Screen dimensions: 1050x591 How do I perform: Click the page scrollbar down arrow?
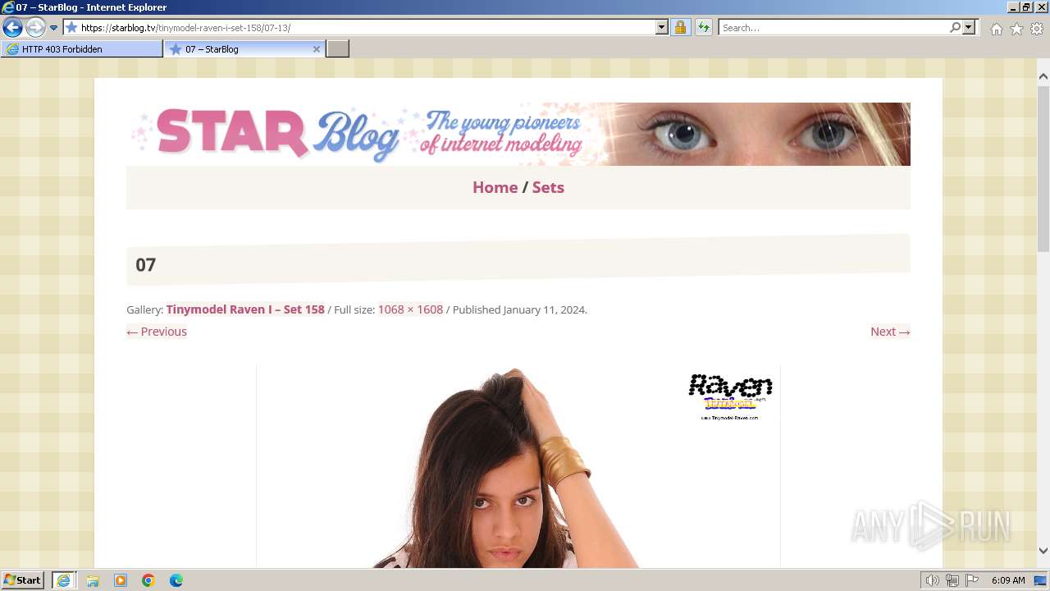pyautogui.click(x=1043, y=551)
